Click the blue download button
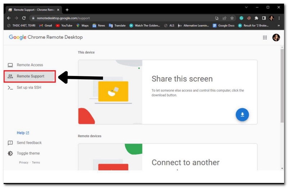 click(242, 115)
